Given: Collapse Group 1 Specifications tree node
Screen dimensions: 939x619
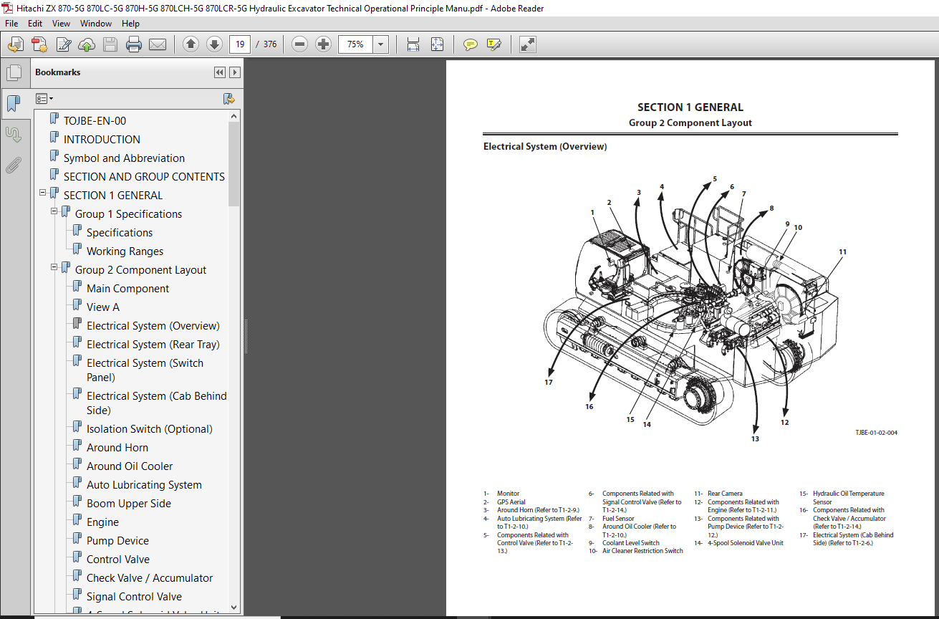Looking at the screenshot, I should [54, 211].
